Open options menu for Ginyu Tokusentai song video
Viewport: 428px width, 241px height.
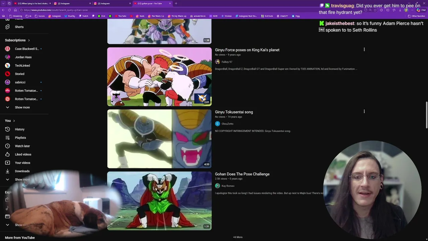pyautogui.click(x=364, y=111)
